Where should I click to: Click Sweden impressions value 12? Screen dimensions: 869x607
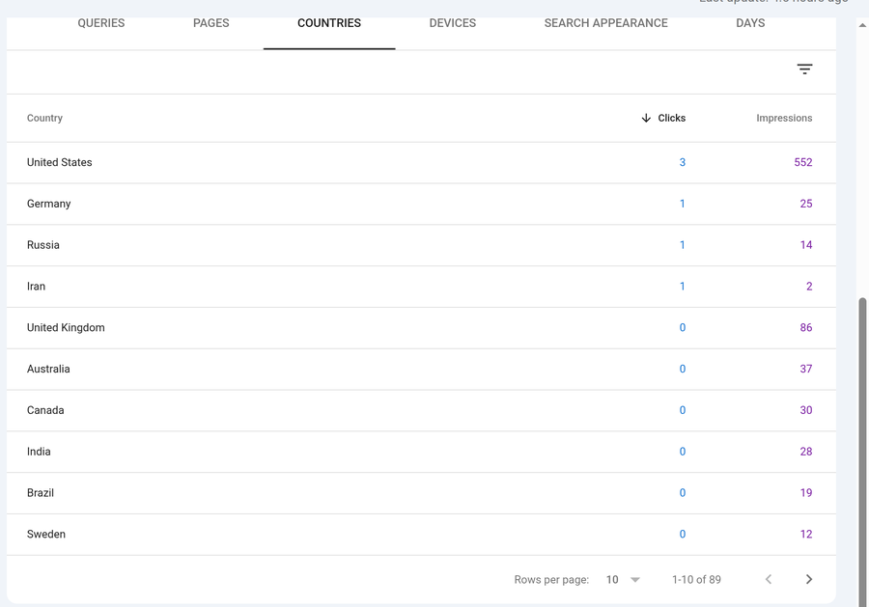pos(806,535)
